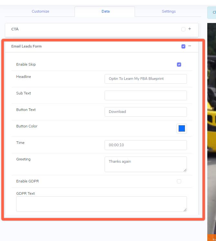Image resolution: width=216 pixels, height=241 pixels.
Task: Click the GDPR Text textarea
Action: (101, 204)
